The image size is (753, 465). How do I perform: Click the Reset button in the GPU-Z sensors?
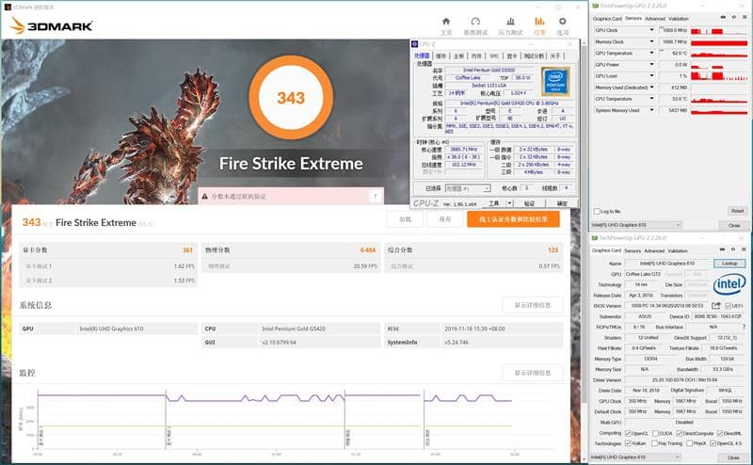737,211
